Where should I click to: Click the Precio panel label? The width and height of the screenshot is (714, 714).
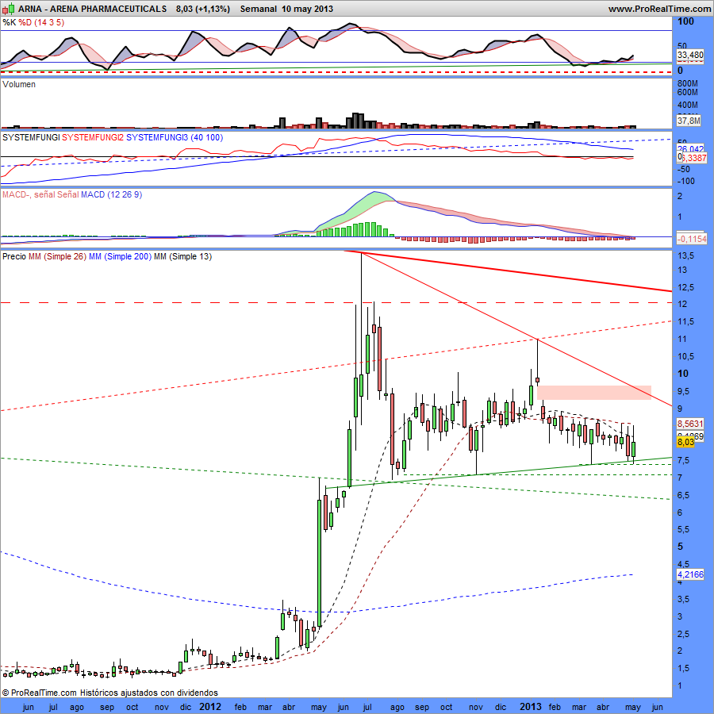[x=14, y=256]
